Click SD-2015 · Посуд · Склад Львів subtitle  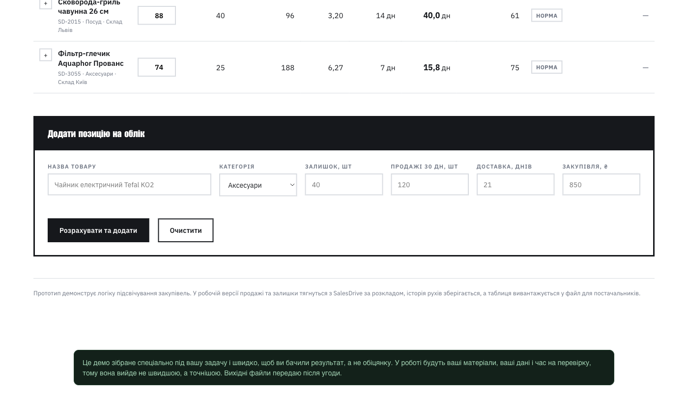(x=90, y=26)
